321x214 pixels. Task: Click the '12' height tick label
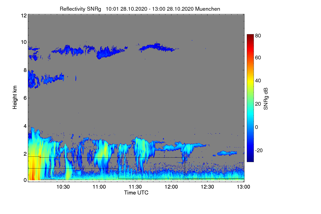pyautogui.click(x=23, y=16)
